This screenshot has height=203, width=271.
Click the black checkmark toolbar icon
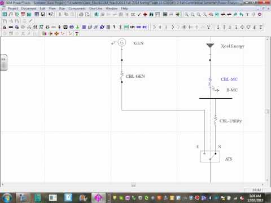coord(139,15)
